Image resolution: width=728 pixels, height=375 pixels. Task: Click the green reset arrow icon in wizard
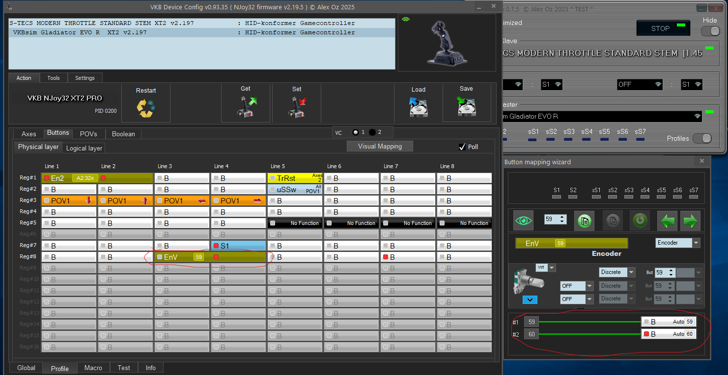coord(640,221)
